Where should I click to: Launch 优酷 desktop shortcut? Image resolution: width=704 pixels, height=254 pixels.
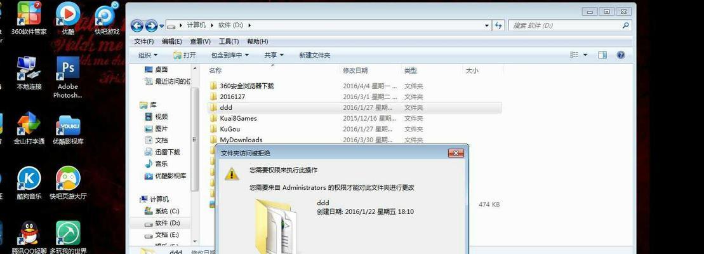click(x=68, y=19)
